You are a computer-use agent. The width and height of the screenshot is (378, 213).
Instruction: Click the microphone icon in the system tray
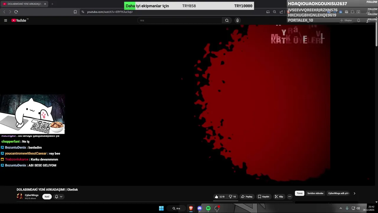[x=347, y=208]
